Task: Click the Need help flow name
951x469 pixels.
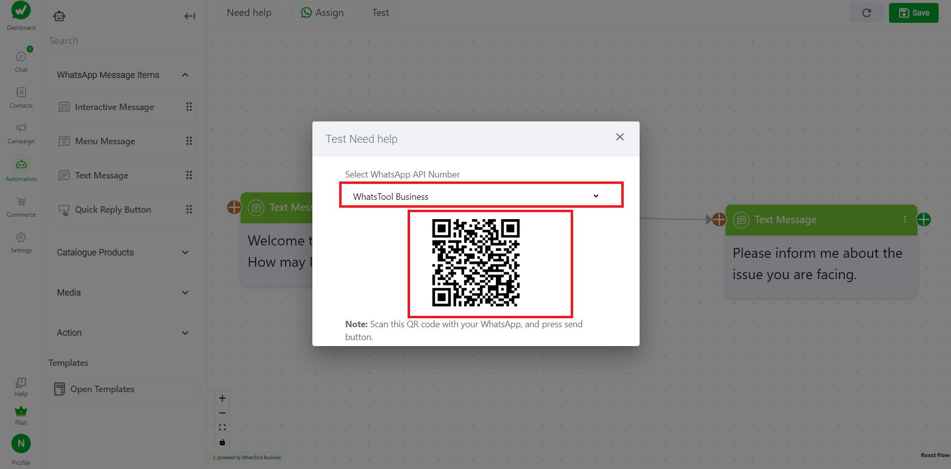Action: pyautogui.click(x=249, y=12)
